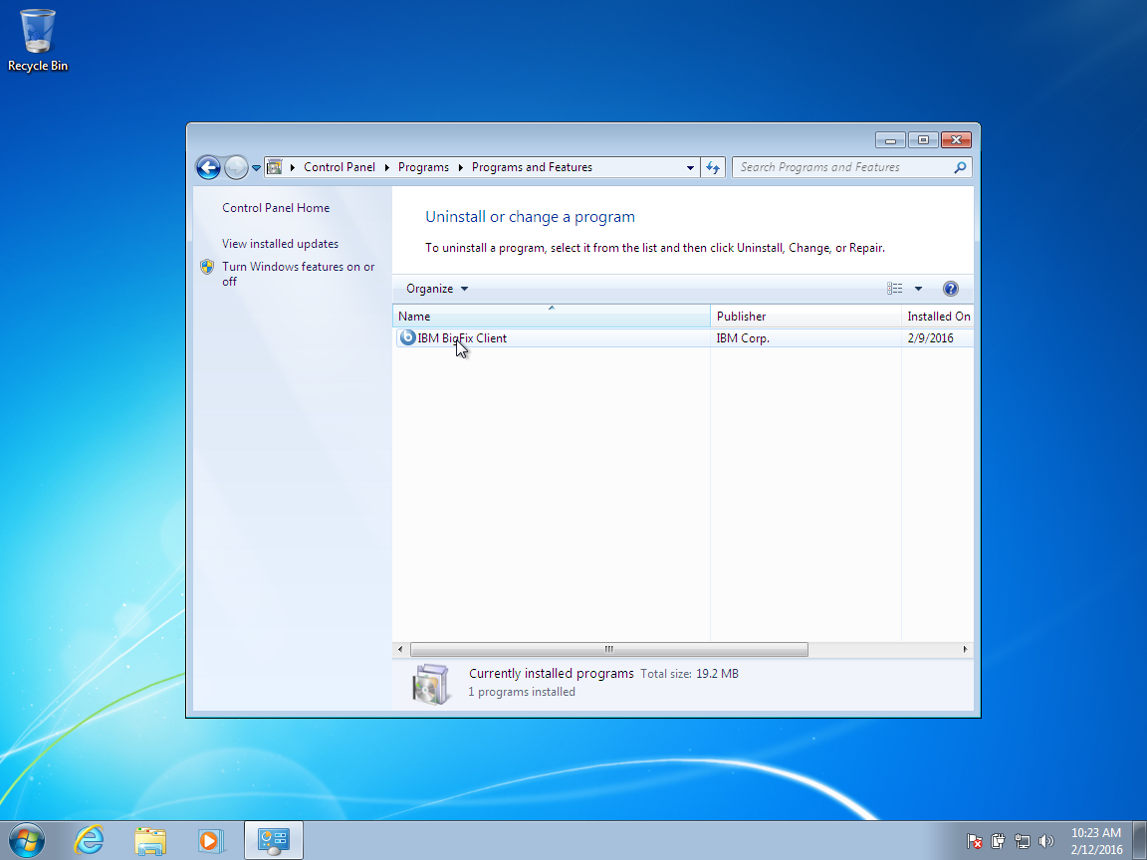Image resolution: width=1147 pixels, height=860 pixels.
Task: Focus the Search Programs and Features box
Action: (x=852, y=167)
